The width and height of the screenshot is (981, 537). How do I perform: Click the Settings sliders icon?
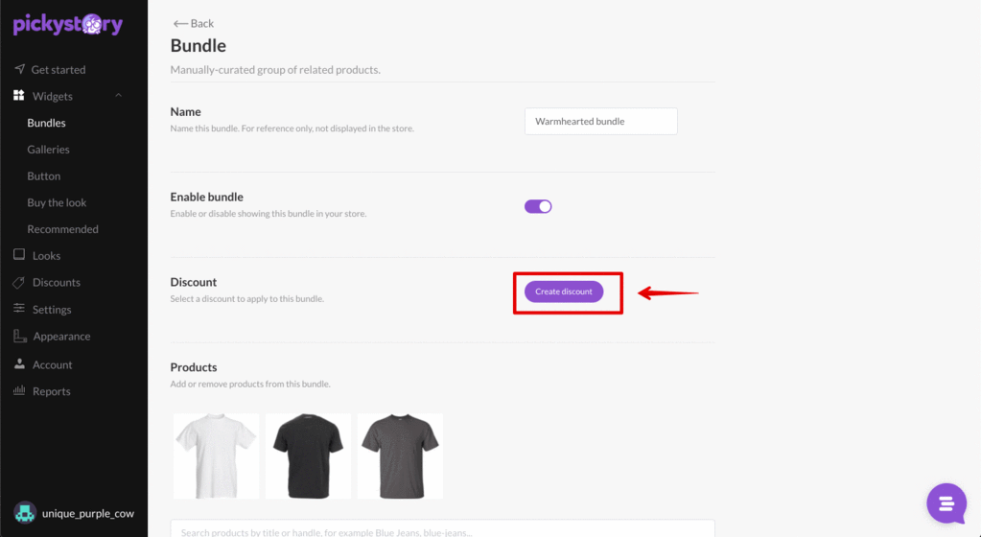[19, 309]
